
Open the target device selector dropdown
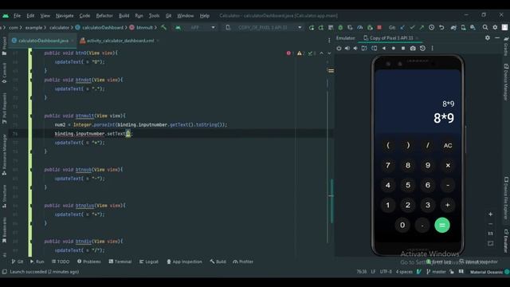(264, 28)
